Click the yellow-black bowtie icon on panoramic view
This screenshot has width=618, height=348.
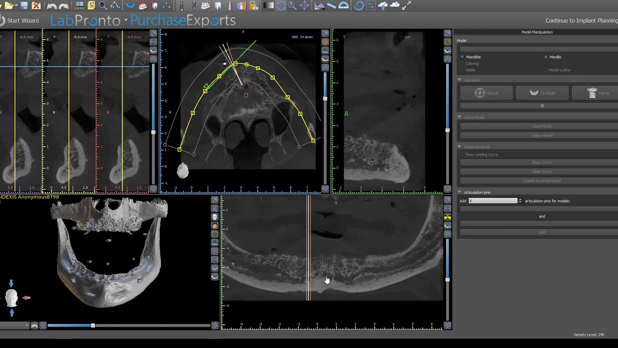(448, 217)
